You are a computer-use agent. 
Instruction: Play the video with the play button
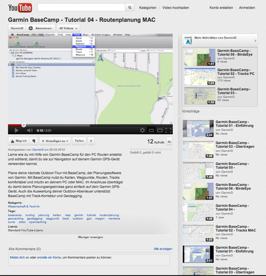click(x=16, y=130)
